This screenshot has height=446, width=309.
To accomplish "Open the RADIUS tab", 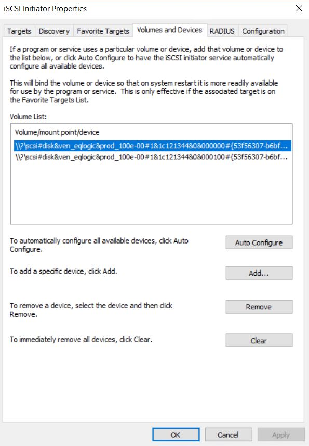I will coord(222,31).
